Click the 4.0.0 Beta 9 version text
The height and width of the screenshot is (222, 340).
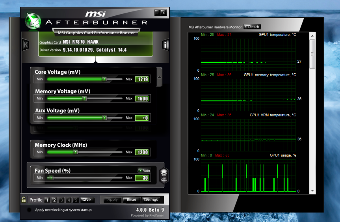150,210
